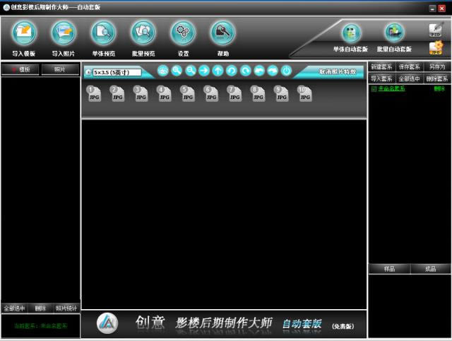Click the flip right arrow icon
Image resolution: width=452 pixels, height=341 pixels.
tap(273, 71)
